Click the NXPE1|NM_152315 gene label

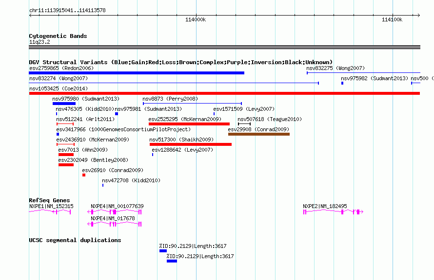tap(51, 206)
